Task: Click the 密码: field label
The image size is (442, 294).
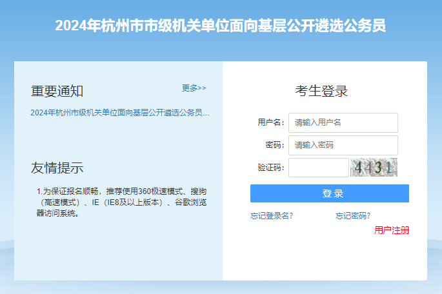Action: [x=275, y=145]
